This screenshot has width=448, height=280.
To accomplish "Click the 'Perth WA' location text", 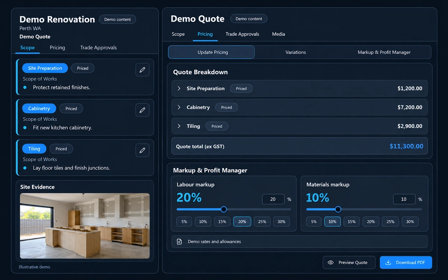I will [x=30, y=28].
